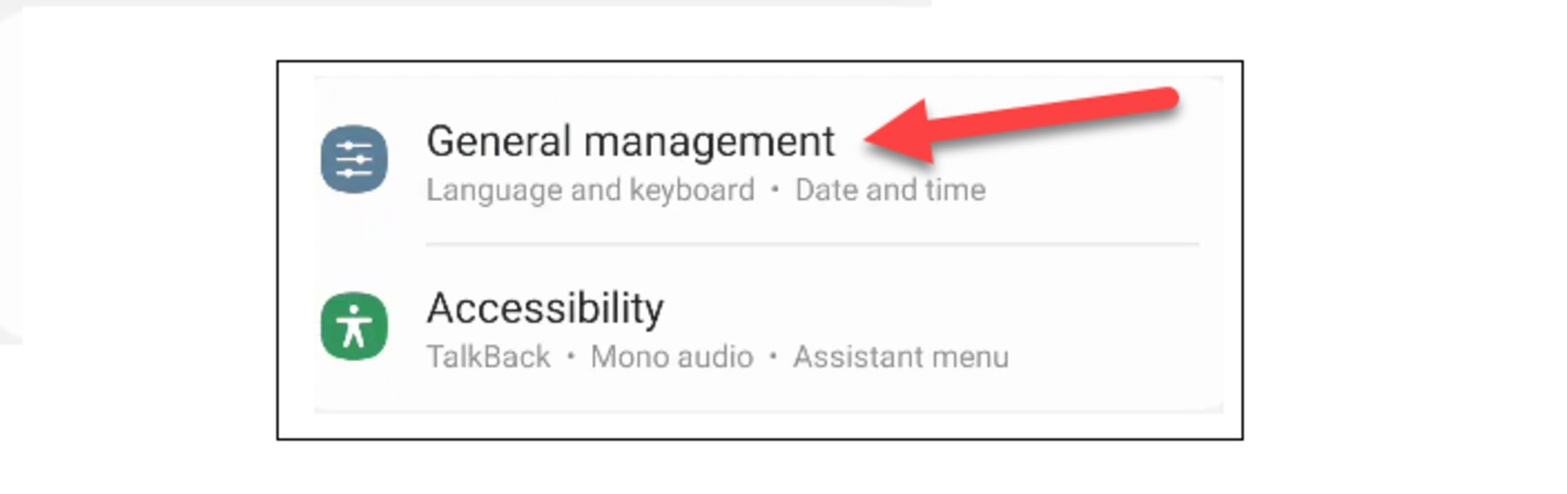The image size is (1567, 494).
Task: Select the Language and keyboard subtitle
Action: click(x=590, y=190)
